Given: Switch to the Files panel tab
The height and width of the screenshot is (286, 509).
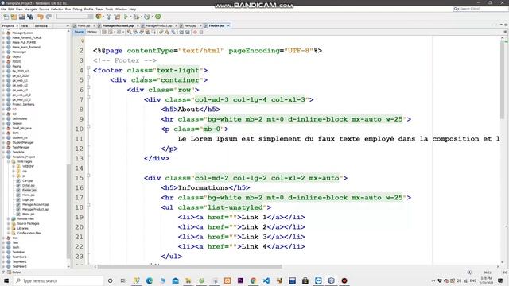Looking at the screenshot, I should coord(25,26).
